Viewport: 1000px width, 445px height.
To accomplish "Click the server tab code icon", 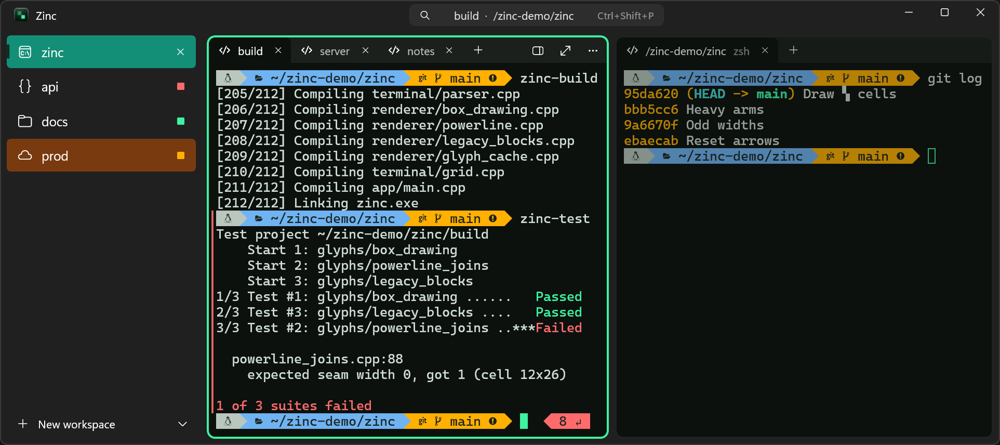I will point(307,50).
